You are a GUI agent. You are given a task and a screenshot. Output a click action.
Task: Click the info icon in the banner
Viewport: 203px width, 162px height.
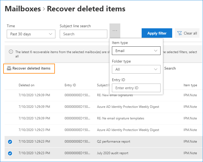(11, 52)
